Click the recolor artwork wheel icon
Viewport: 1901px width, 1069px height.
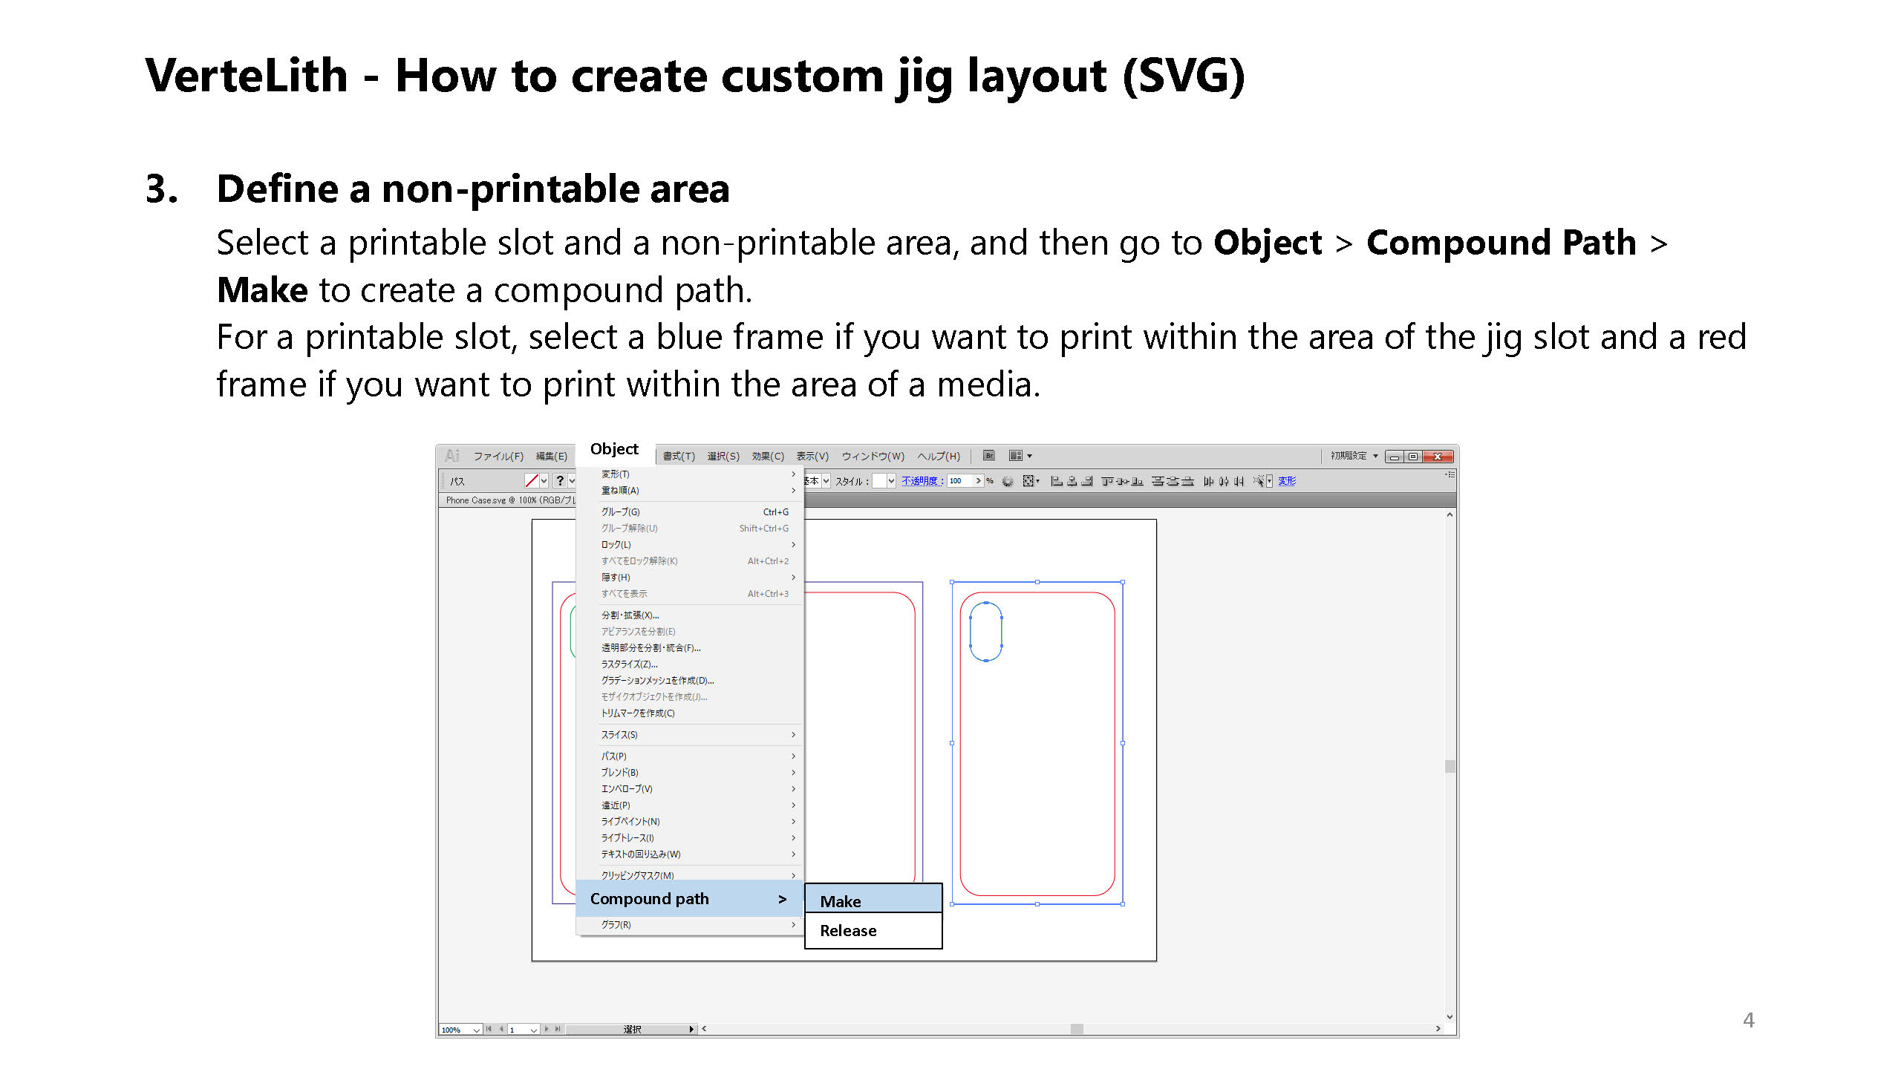coord(1008,481)
